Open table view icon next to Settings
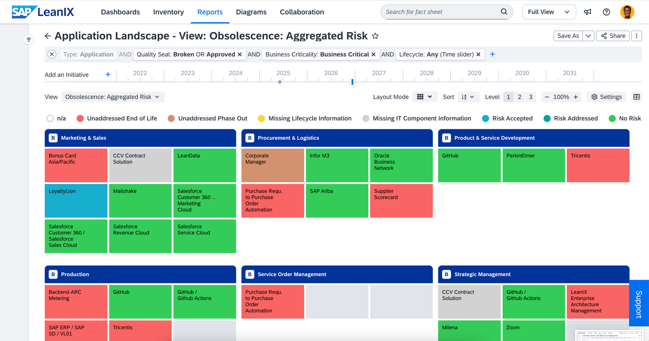Viewport: 649px width, 341px height. pos(636,97)
